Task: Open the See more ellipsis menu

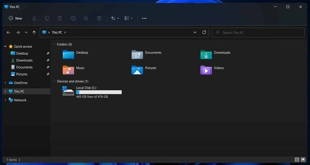Action: [144, 18]
